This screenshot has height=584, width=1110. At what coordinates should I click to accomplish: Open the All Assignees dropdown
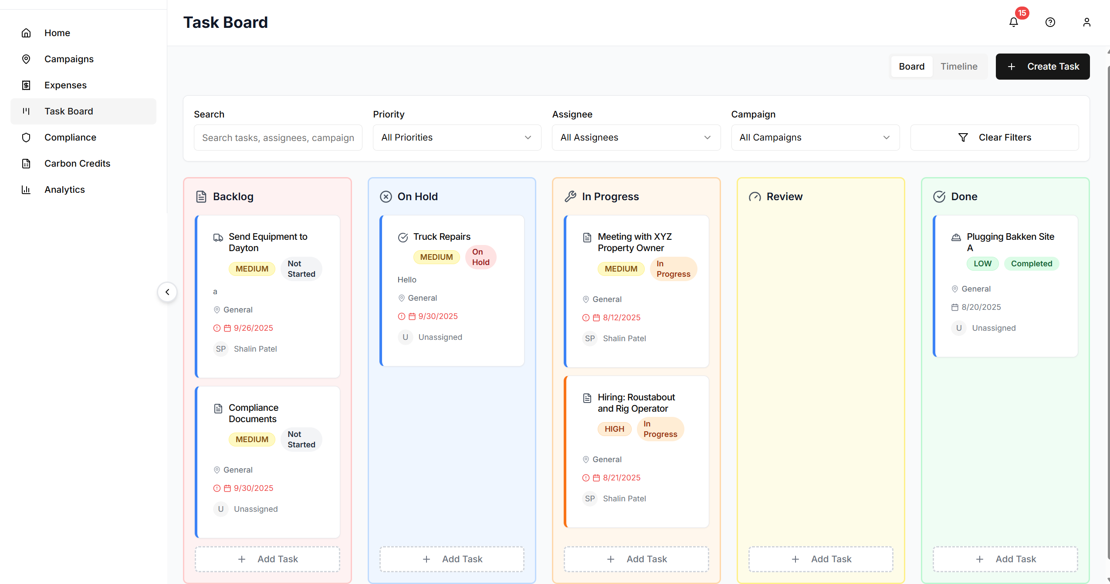pyautogui.click(x=636, y=138)
